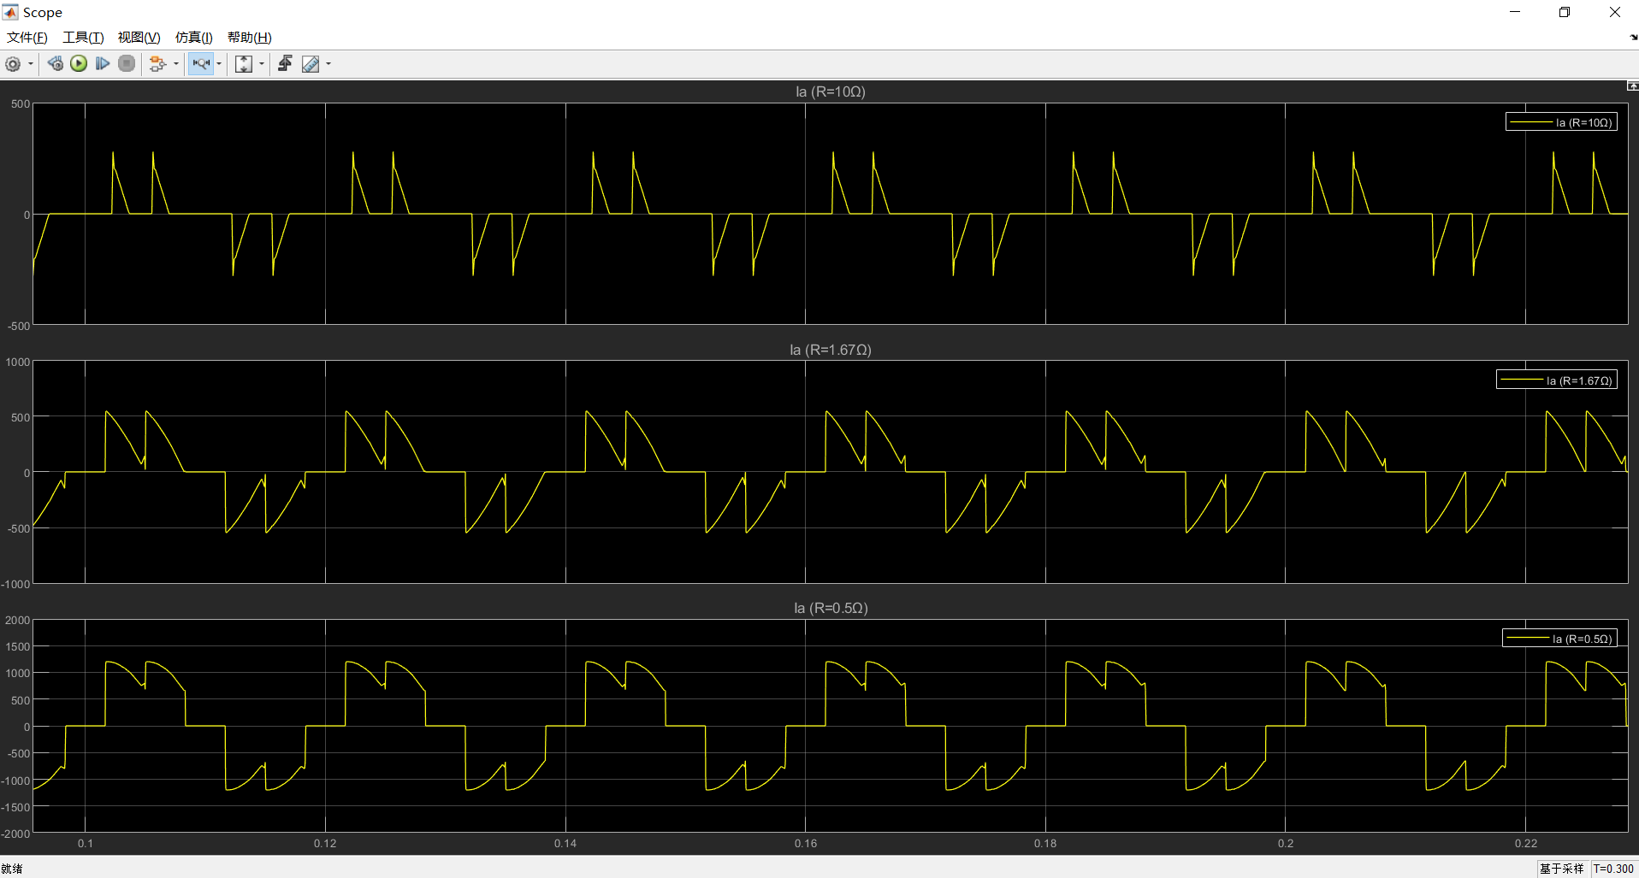
Task: Expand the axis scaling dropdown arrow
Action: (x=262, y=64)
